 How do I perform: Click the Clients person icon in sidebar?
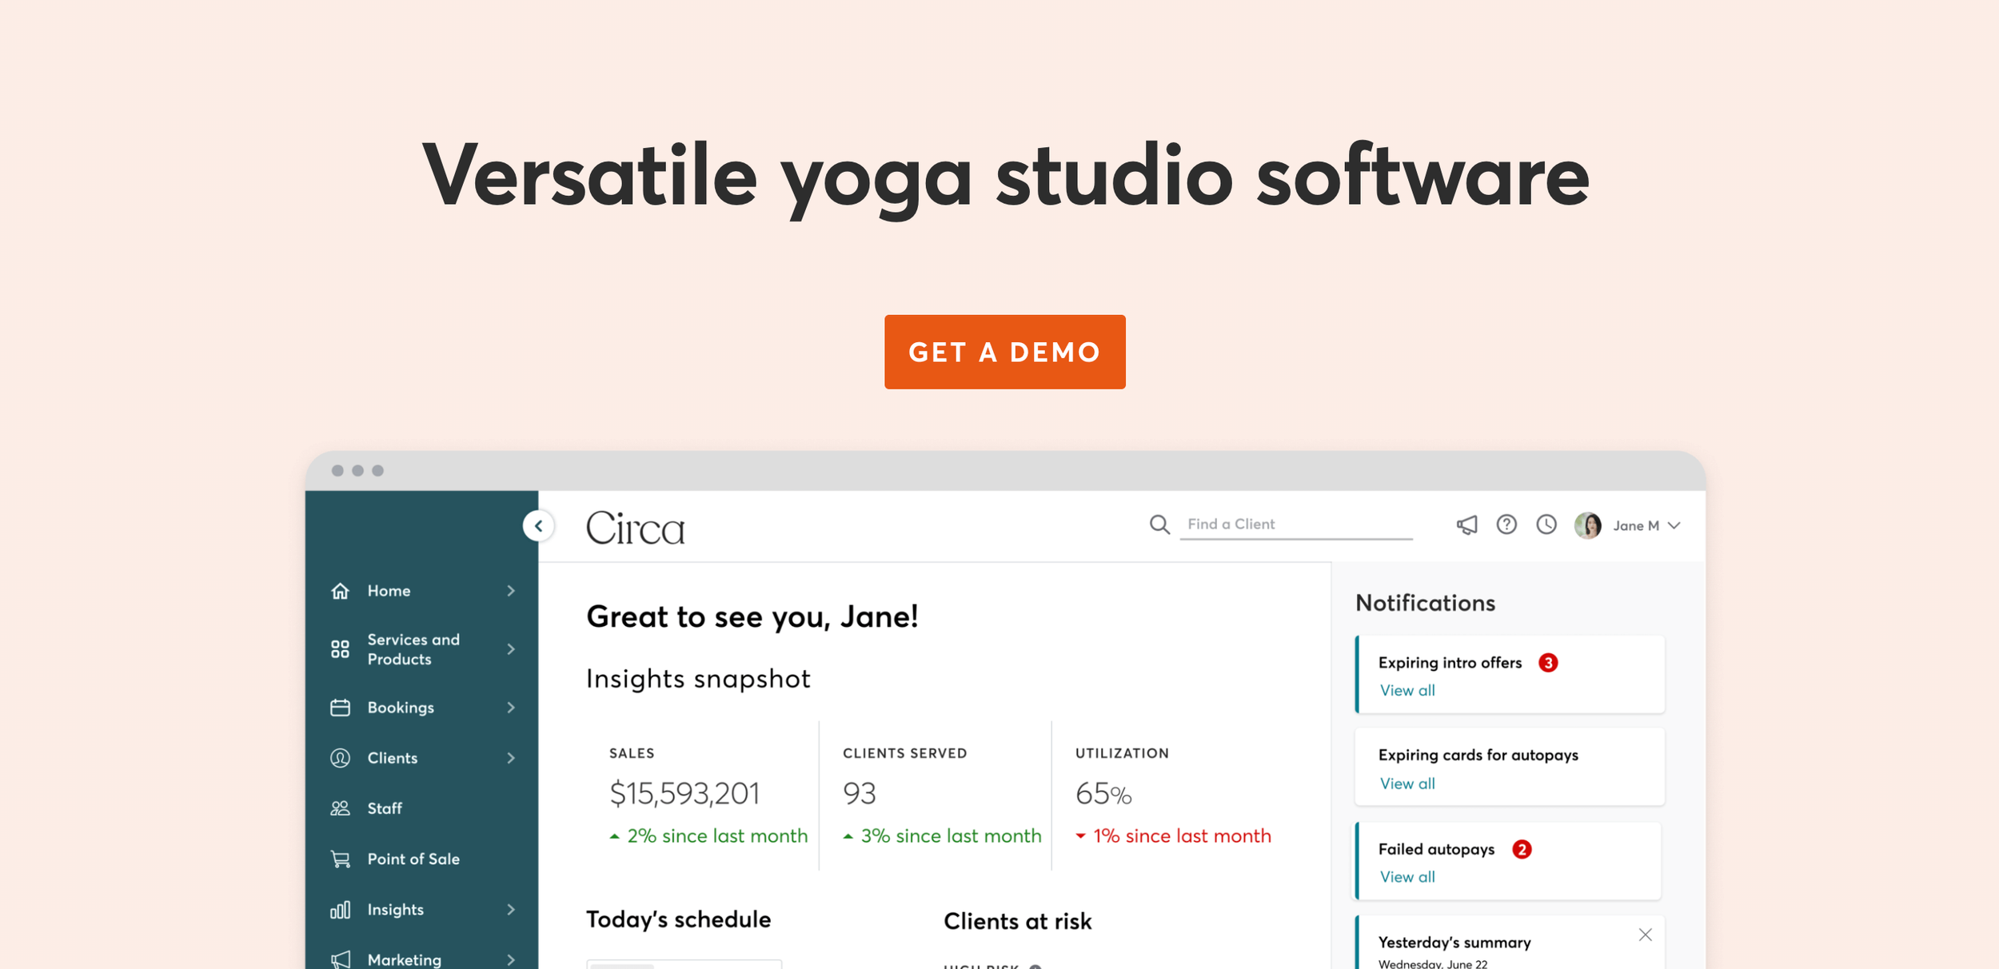340,757
